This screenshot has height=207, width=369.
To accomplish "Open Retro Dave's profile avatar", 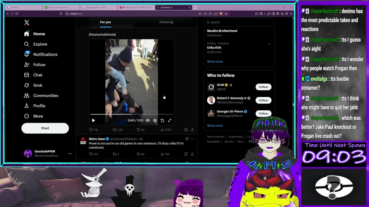I will pos(83,140).
